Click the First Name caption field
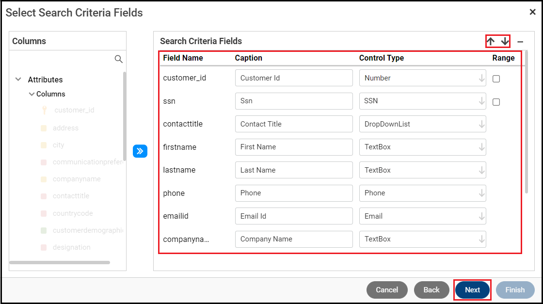The height and width of the screenshot is (304, 543). click(x=294, y=147)
